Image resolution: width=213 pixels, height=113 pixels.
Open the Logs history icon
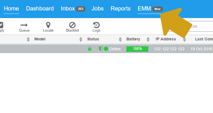pos(97,25)
